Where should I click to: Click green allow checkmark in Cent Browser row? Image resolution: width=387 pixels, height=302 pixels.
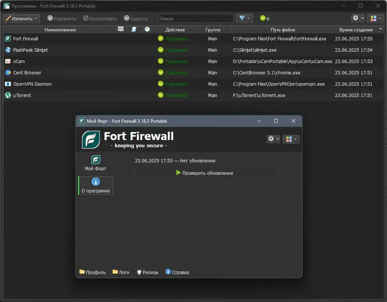tap(161, 72)
